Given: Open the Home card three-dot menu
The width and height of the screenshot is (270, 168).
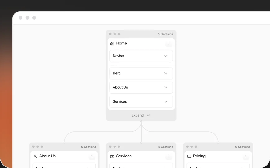Looking at the screenshot, I should pyautogui.click(x=169, y=44).
